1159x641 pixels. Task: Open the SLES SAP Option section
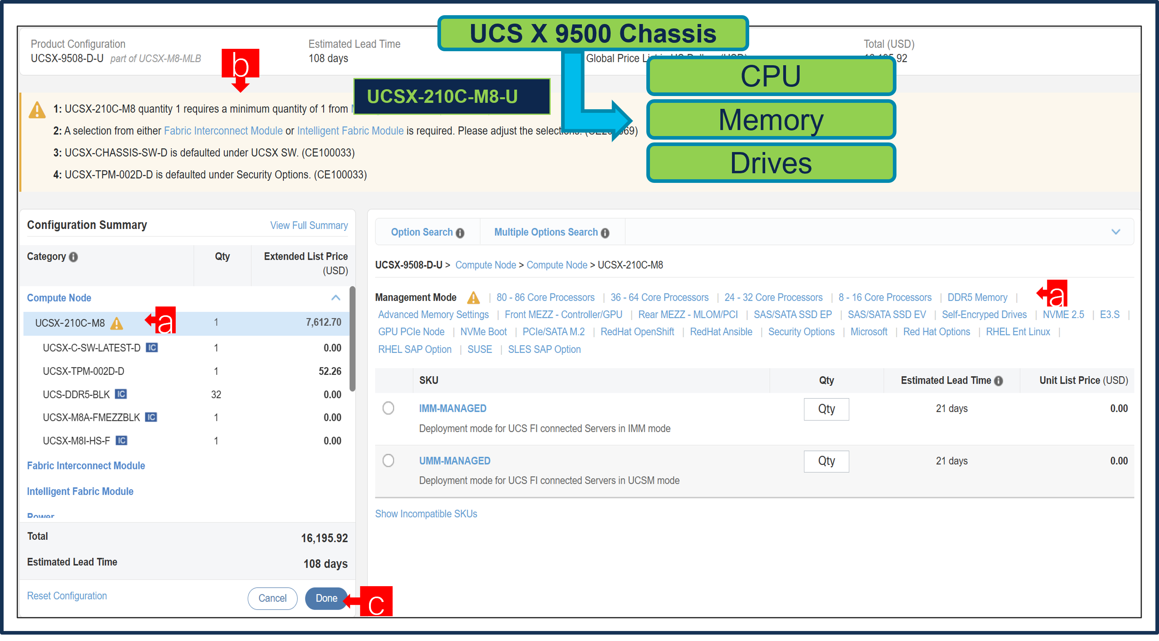[x=544, y=350]
